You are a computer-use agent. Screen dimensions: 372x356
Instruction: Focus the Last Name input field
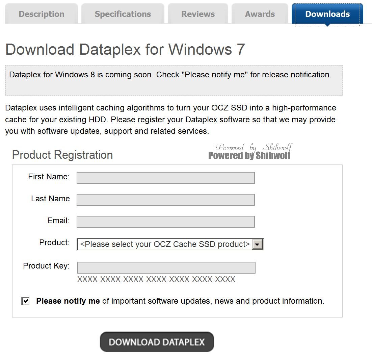pos(166,200)
